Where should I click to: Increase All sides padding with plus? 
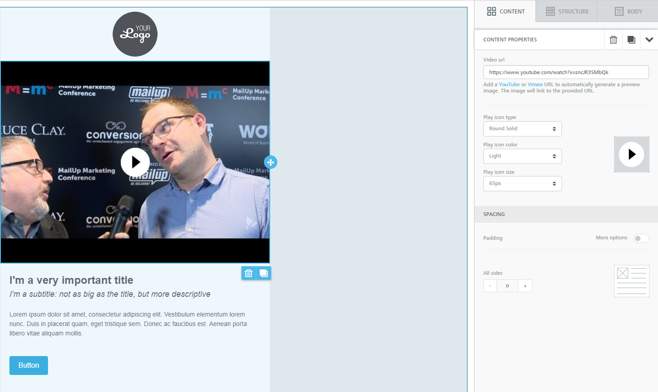tap(525, 286)
